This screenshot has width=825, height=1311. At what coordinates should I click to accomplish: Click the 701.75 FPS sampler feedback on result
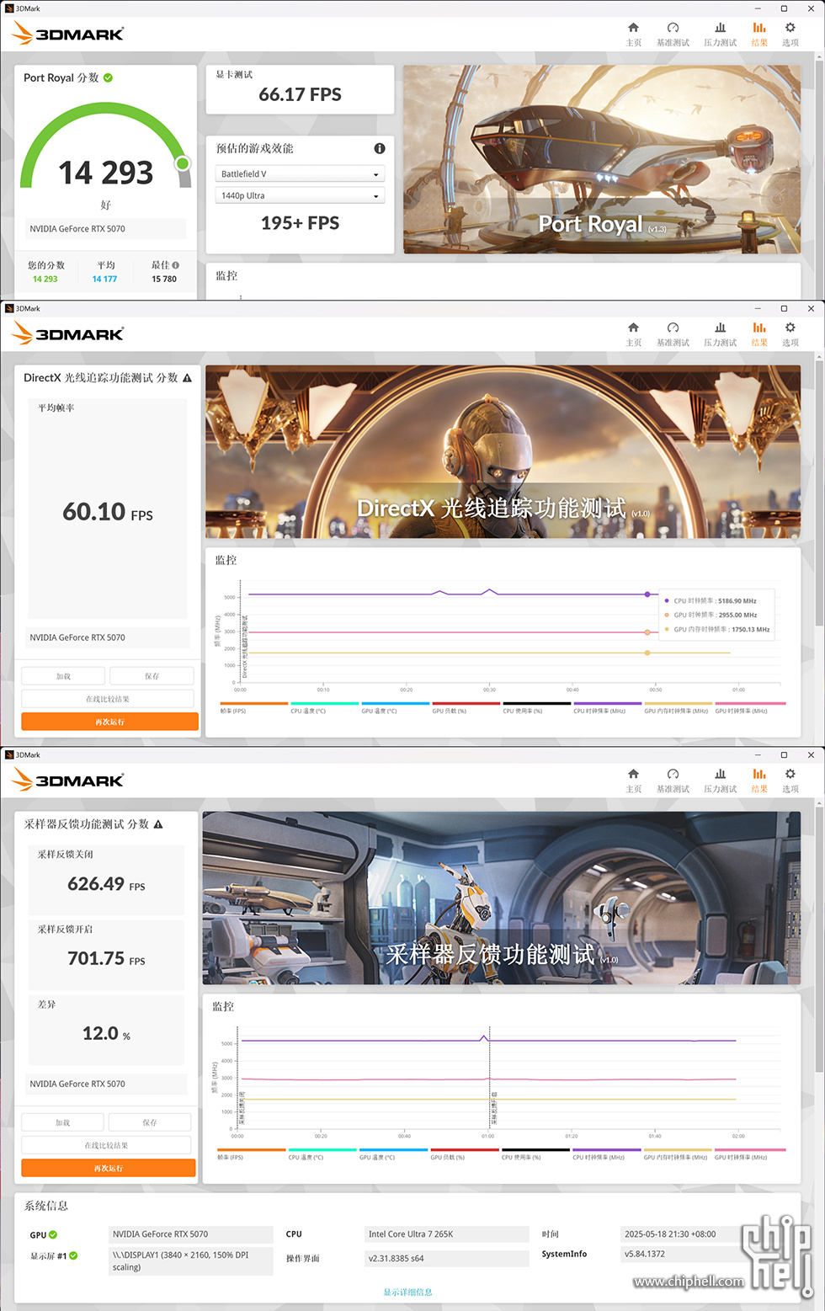[x=106, y=958]
